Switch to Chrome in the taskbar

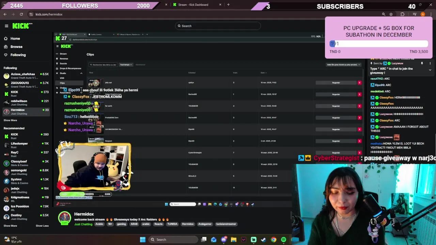(x=274, y=240)
